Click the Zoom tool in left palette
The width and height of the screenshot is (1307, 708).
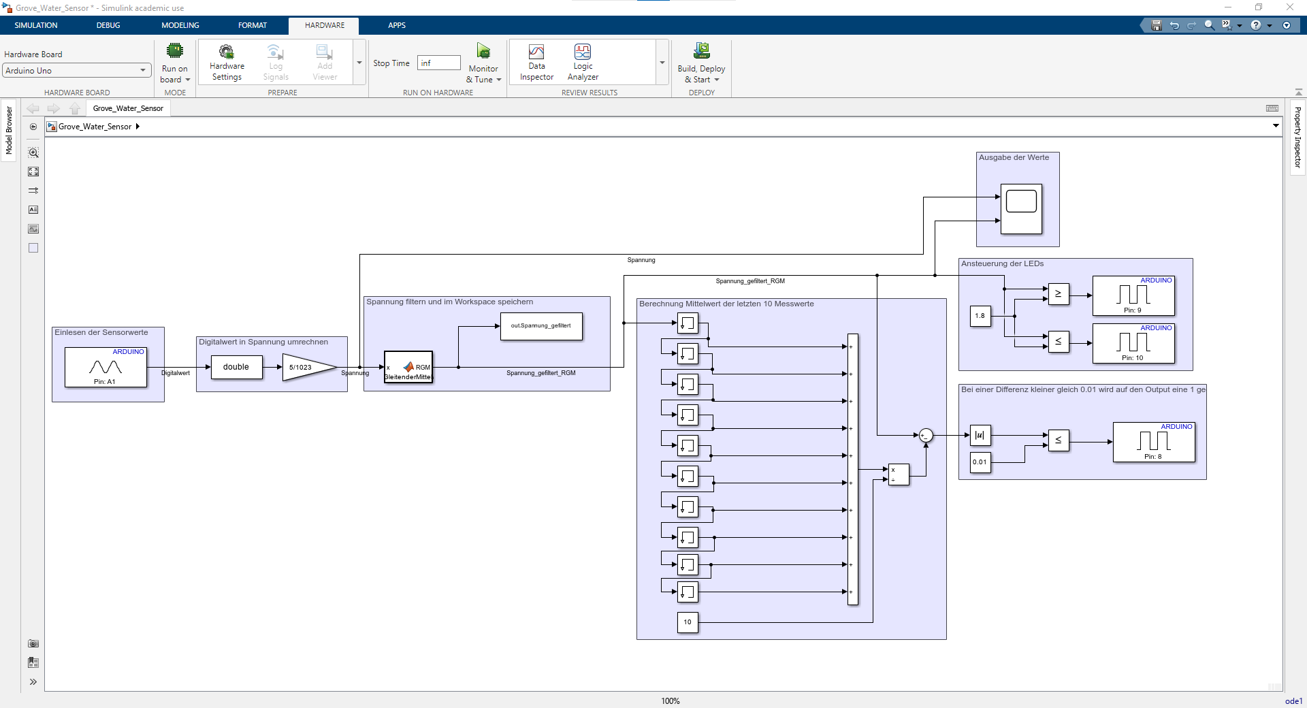pos(33,153)
